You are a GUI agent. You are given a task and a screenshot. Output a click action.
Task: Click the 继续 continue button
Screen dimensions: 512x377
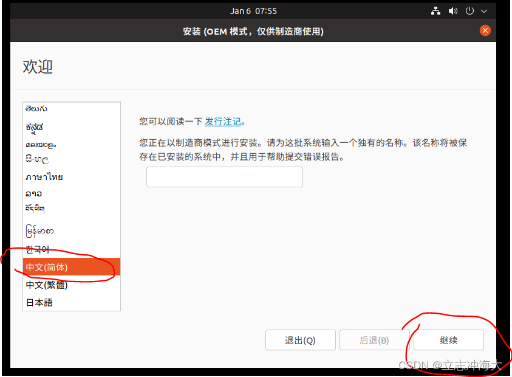449,340
